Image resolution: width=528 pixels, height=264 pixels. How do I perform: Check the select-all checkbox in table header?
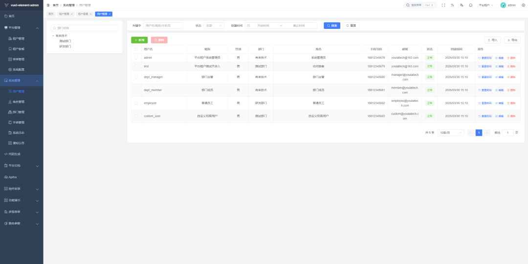136,49
